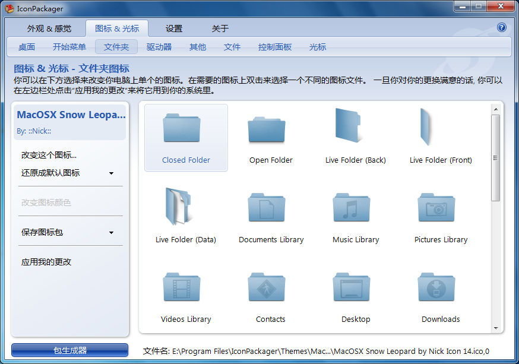This screenshot has width=519, height=364.
Task: Expand the 保存图标包 dropdown arrow
Action: [111, 233]
